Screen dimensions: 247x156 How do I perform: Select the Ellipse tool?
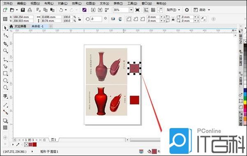(x=5, y=80)
